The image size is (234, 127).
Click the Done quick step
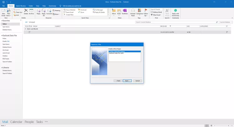[x=81, y=12]
